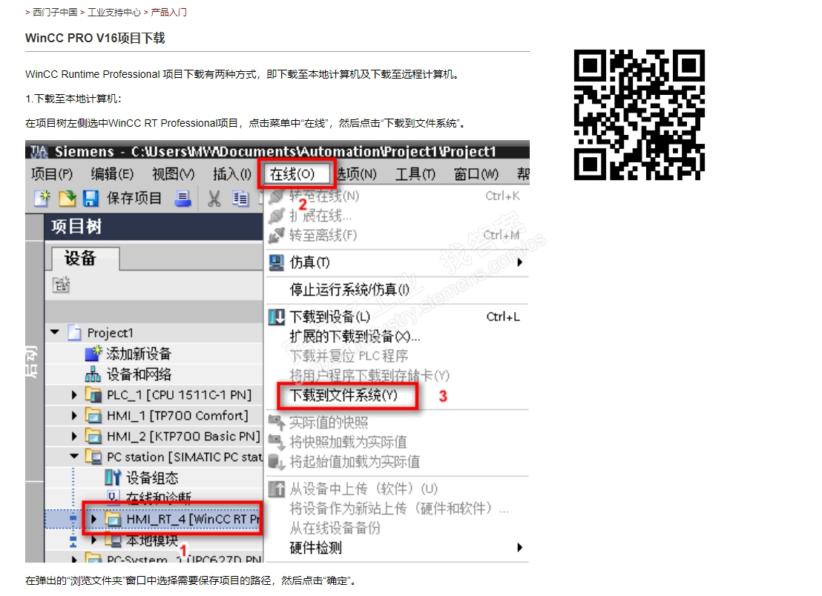Click the 从设备中上传 upload icon
822x596 pixels.
(x=276, y=489)
